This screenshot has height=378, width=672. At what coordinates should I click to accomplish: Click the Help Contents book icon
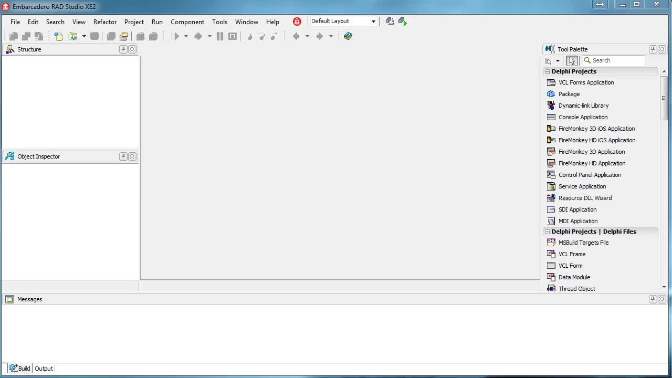pos(348,36)
